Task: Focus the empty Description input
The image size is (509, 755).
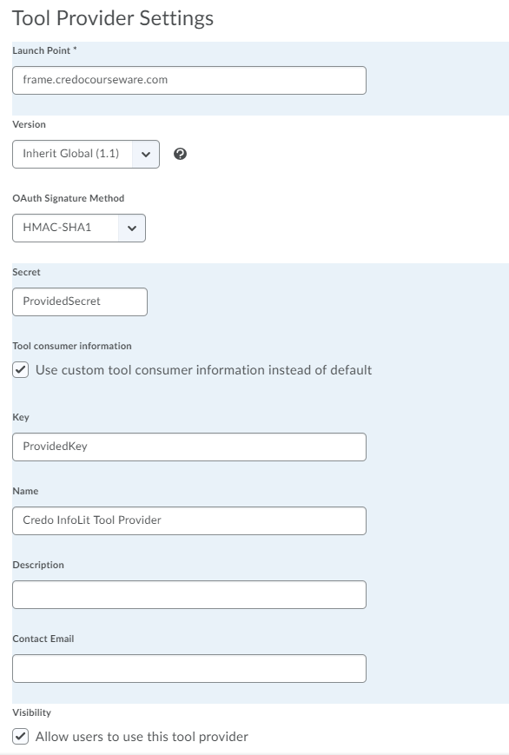Action: [189, 594]
